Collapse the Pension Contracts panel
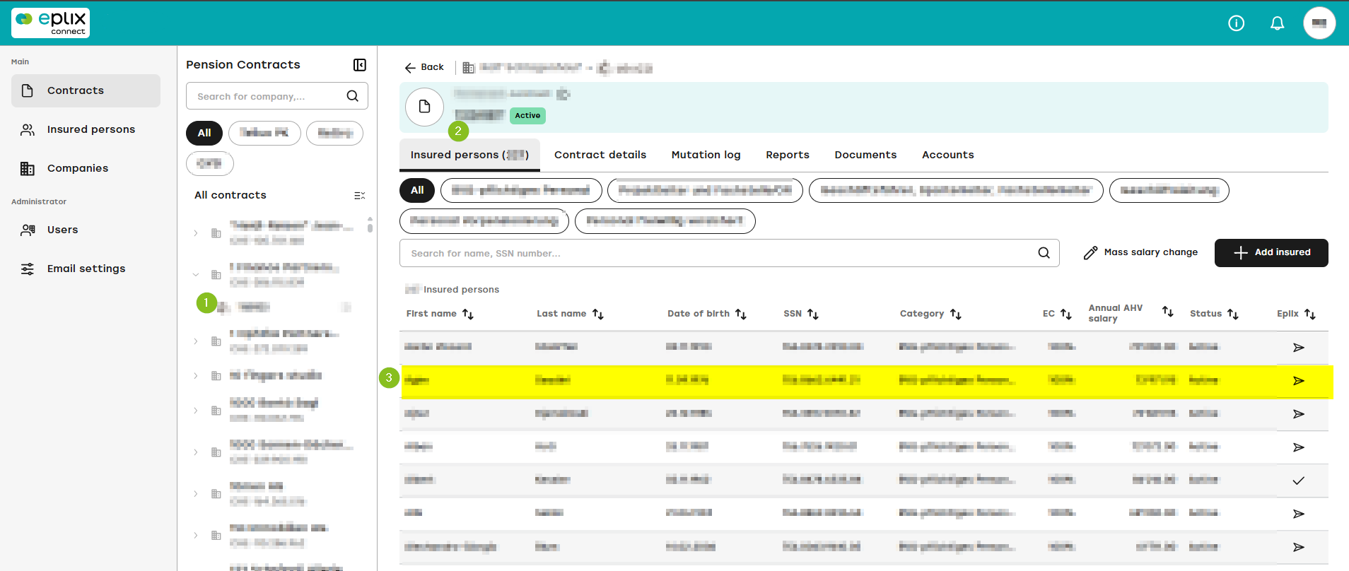This screenshot has width=1349, height=571. pos(359,65)
